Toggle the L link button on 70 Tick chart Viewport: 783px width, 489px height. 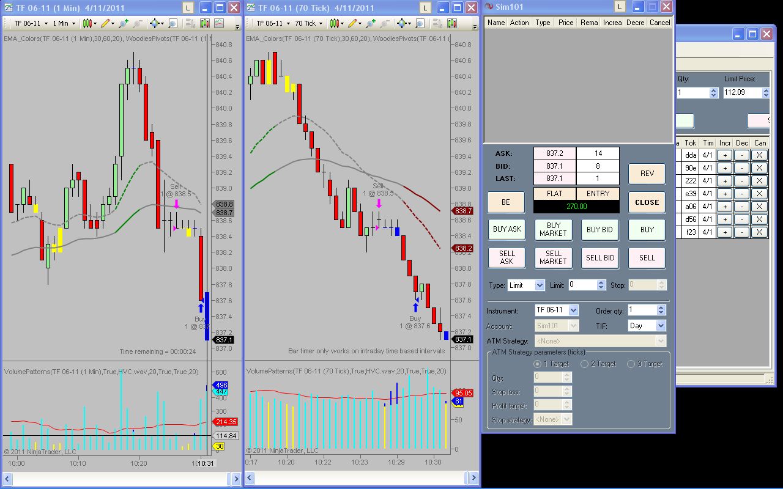point(425,7)
